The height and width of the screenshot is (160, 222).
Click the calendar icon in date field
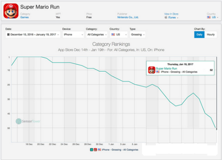[8, 35]
